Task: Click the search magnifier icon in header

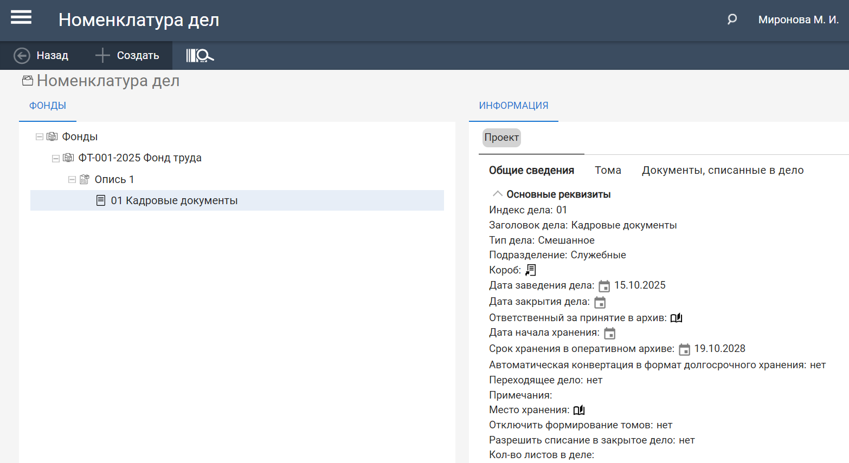Action: click(x=732, y=19)
